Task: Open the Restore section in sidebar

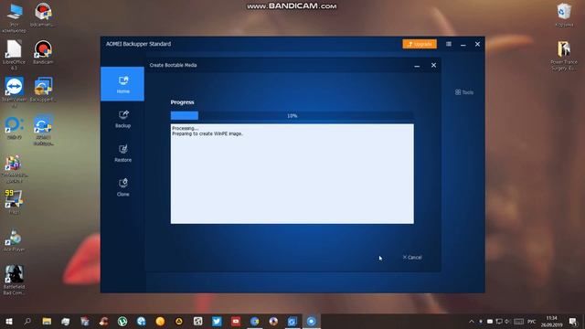Action: pyautogui.click(x=122, y=154)
